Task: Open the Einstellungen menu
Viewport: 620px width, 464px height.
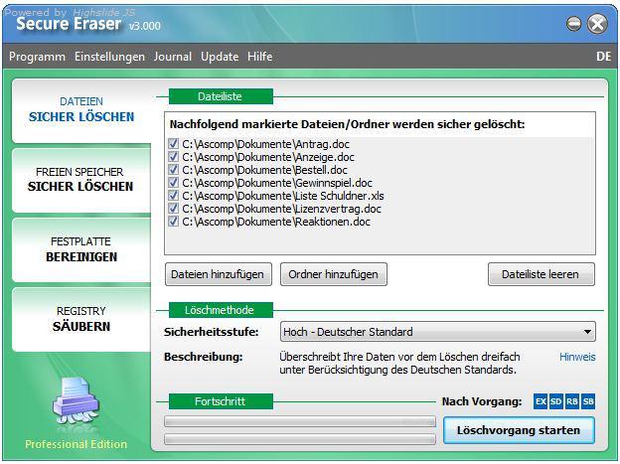Action: point(109,57)
